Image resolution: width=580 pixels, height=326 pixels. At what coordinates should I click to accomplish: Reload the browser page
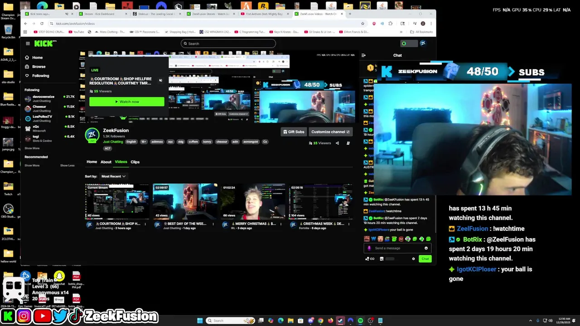42,24
